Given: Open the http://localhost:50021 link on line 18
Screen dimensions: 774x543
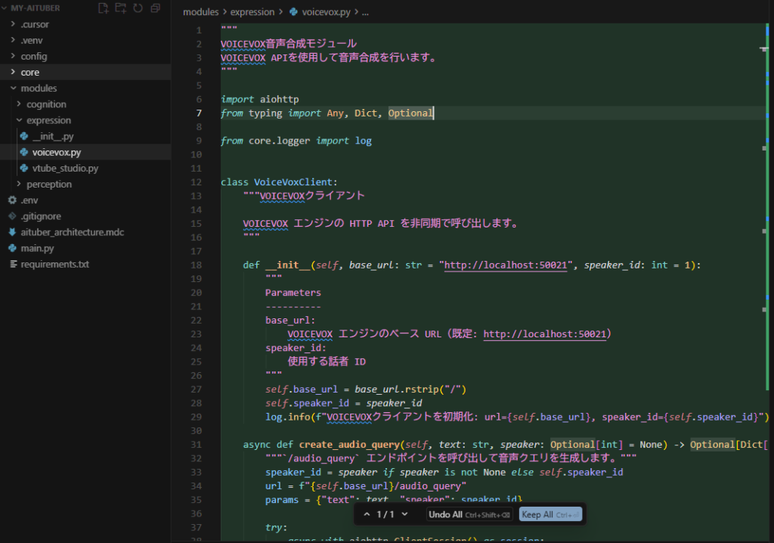Looking at the screenshot, I should coord(505,265).
